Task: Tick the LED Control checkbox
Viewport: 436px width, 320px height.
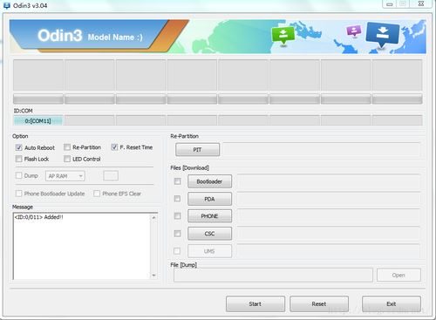Action: [67, 159]
